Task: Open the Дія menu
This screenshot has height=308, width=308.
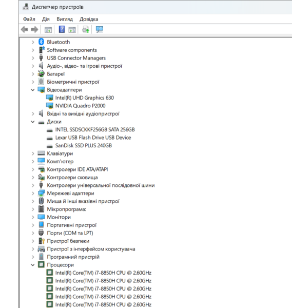Action: 46,19
